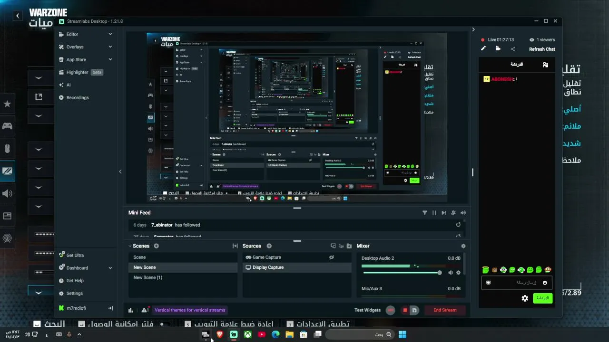This screenshot has width=609, height=342.
Task: Open the emoji picker in chat input
Action: [545, 283]
